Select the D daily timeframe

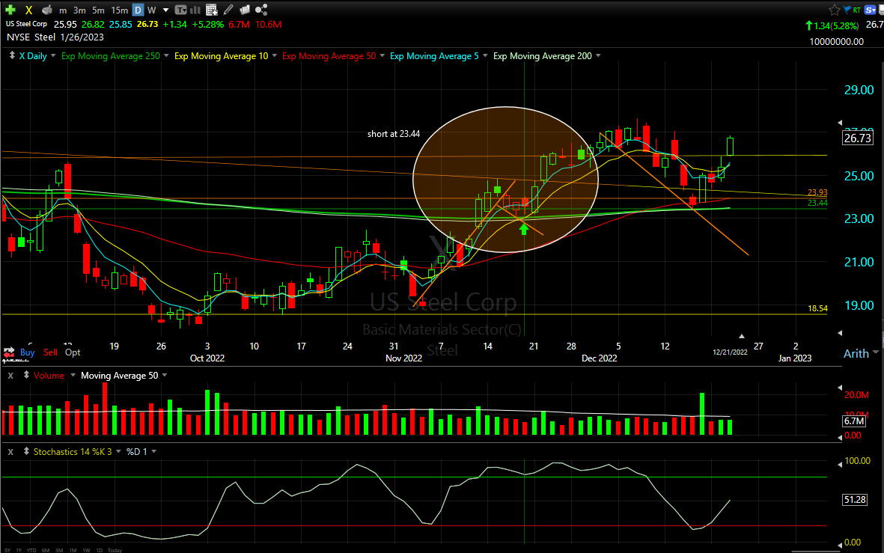click(x=138, y=10)
